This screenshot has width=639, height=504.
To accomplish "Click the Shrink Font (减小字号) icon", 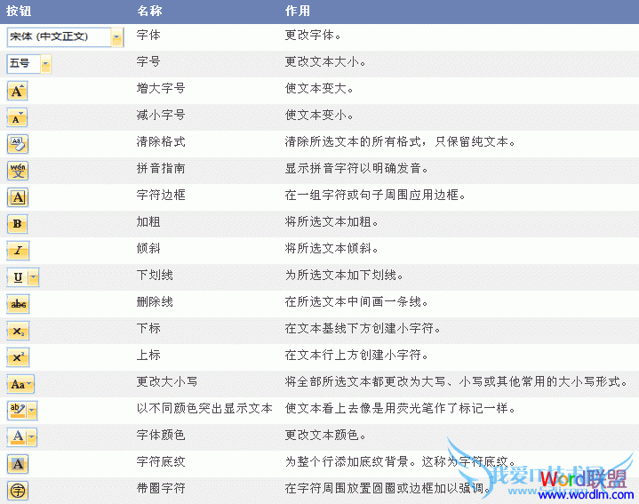I will [17, 117].
